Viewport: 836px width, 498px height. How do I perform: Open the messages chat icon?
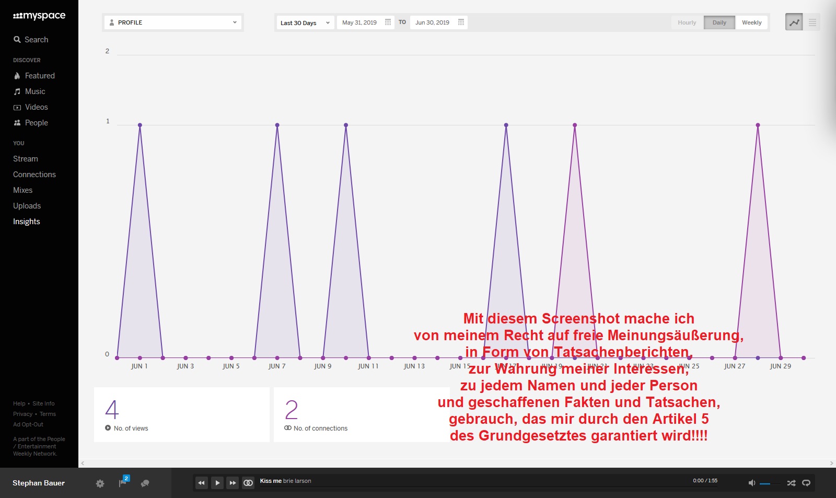[145, 483]
